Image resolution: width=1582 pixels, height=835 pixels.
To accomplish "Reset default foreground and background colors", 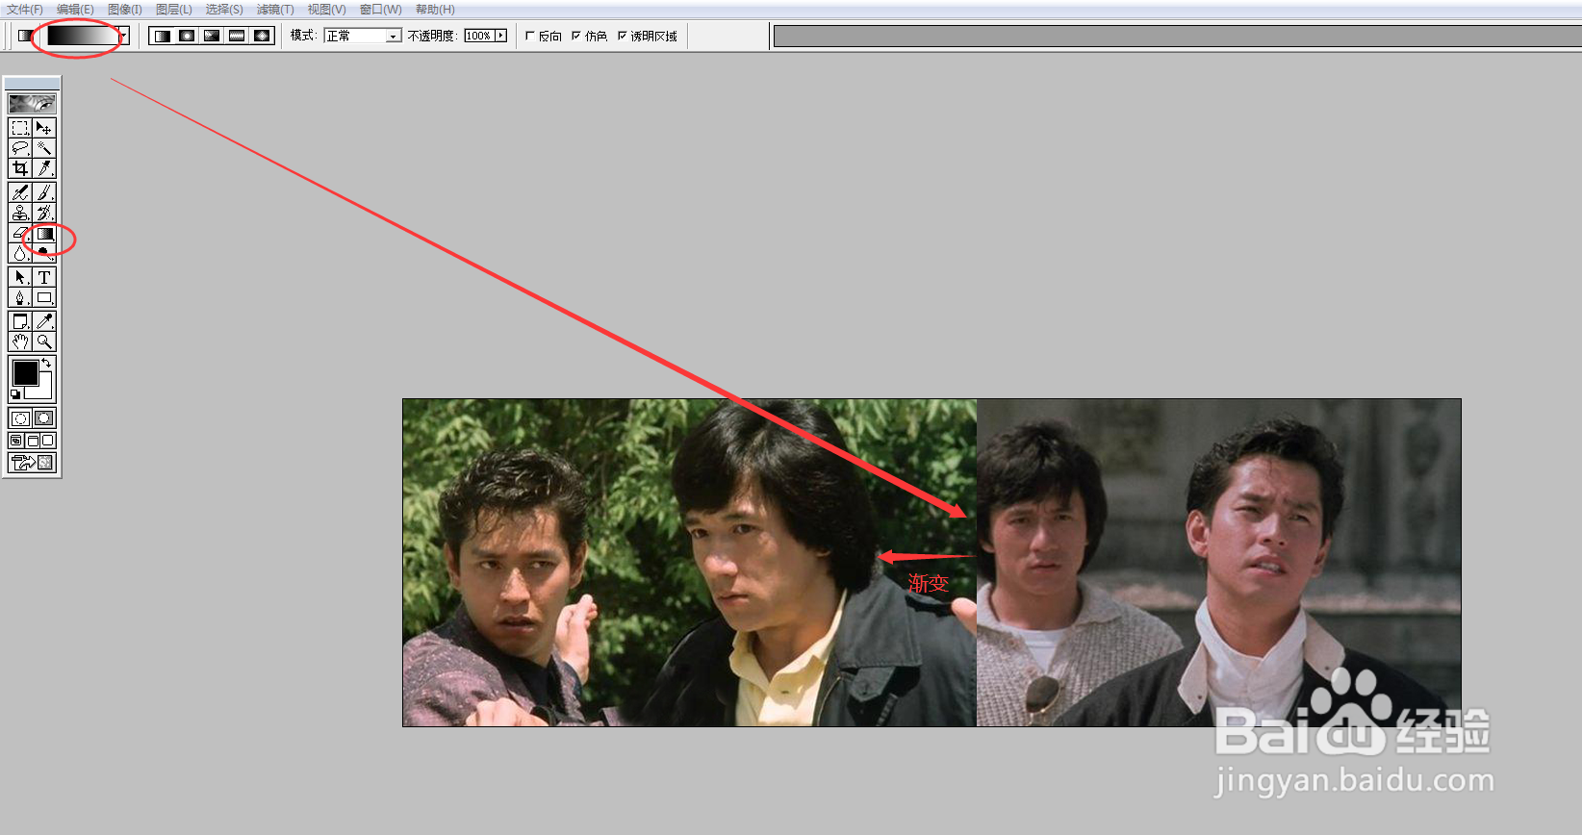I will coord(15,394).
